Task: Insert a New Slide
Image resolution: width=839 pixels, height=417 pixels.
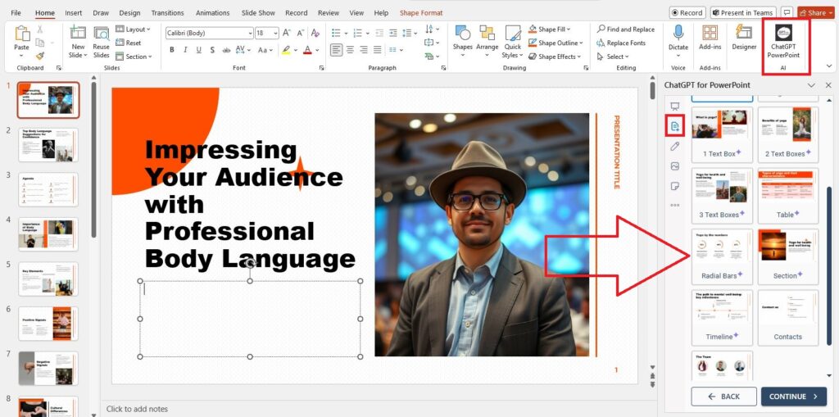Action: (78, 42)
